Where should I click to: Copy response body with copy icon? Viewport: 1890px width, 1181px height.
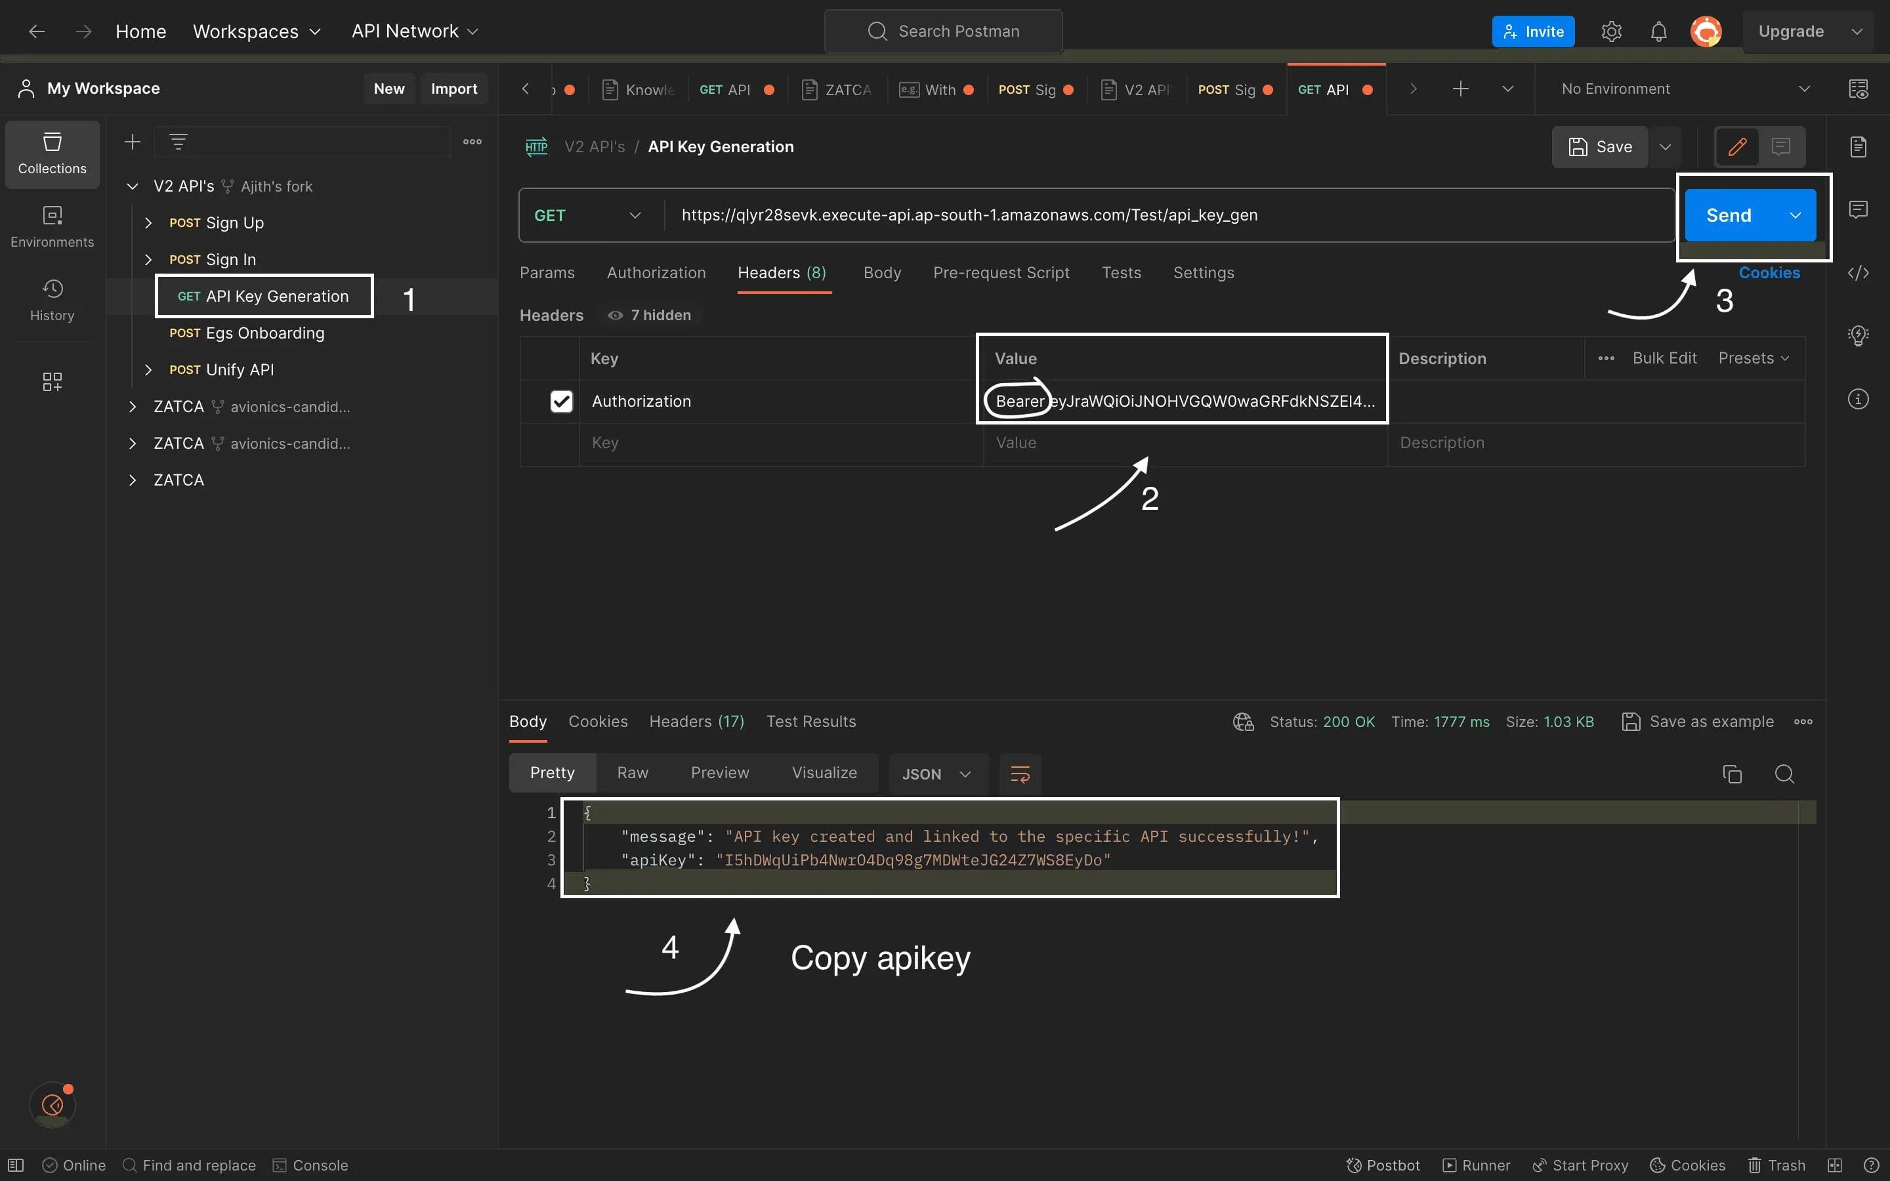(1731, 774)
